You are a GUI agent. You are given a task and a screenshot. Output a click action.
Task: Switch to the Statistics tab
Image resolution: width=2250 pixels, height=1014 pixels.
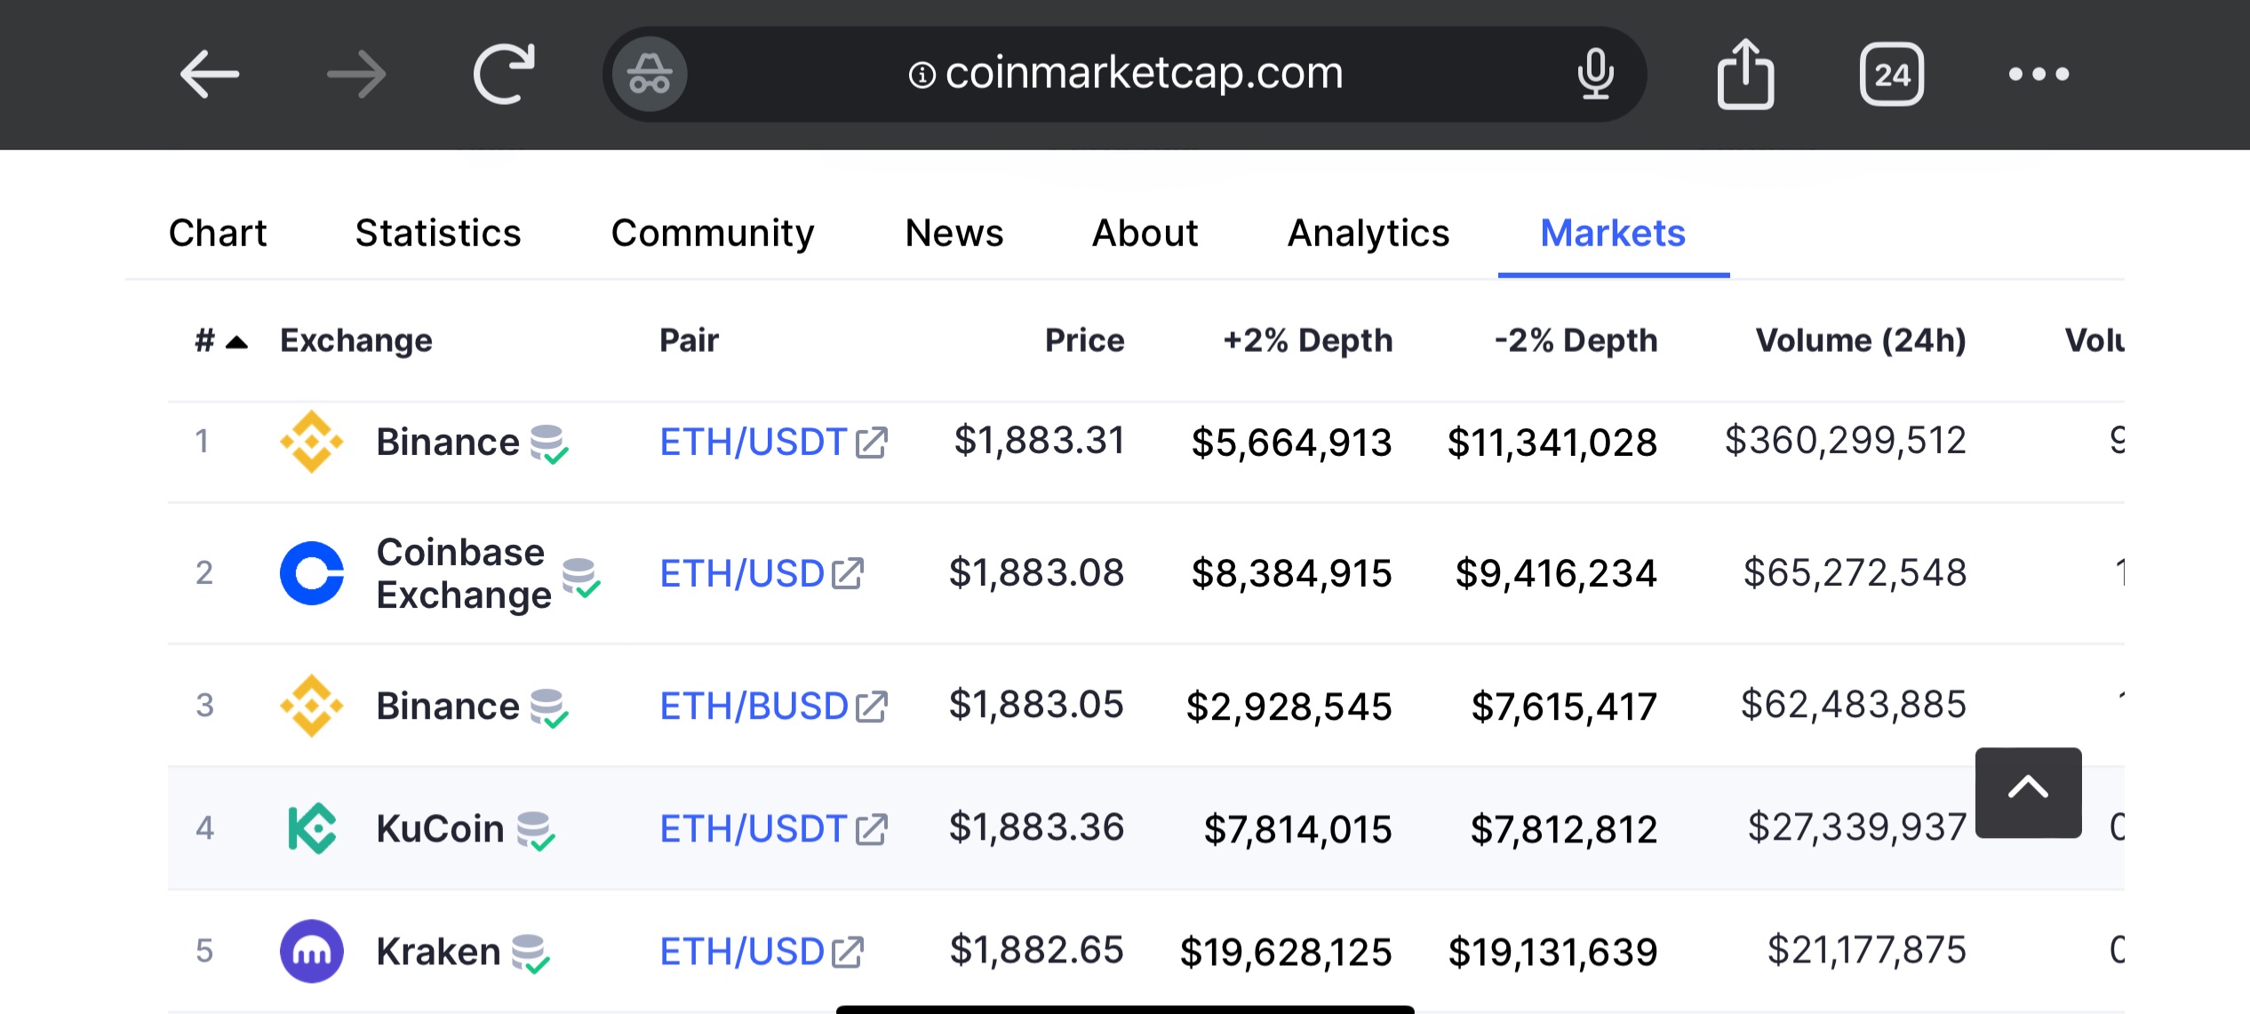click(438, 234)
